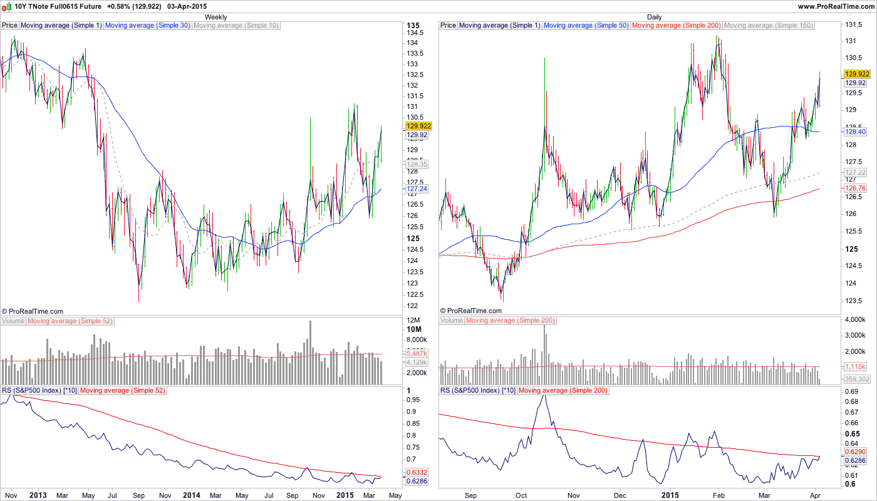Select Daily RS panel Moving average (Simple 200)
This screenshot has height=501, width=877.
pos(564,390)
